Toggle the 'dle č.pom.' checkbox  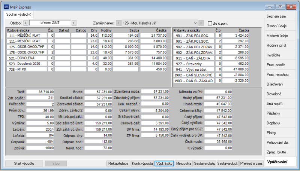[210, 24]
